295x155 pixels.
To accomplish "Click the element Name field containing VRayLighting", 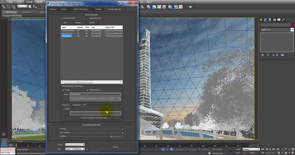I will [x=95, y=94].
